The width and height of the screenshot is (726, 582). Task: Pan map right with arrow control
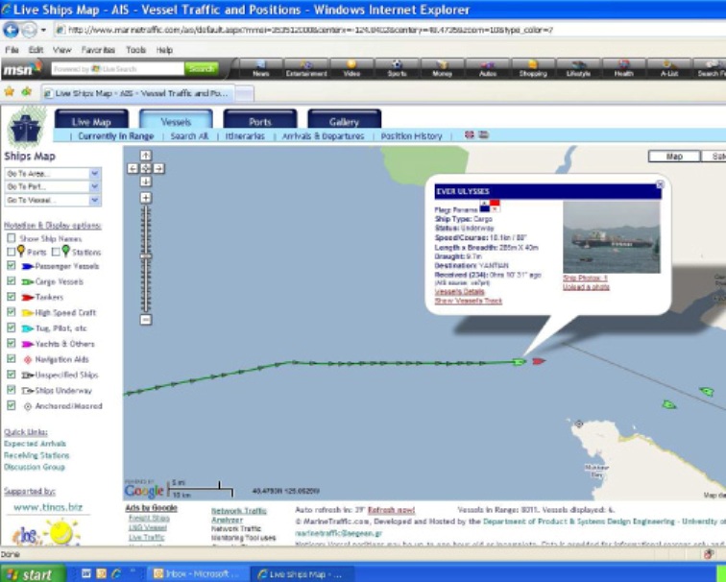158,168
